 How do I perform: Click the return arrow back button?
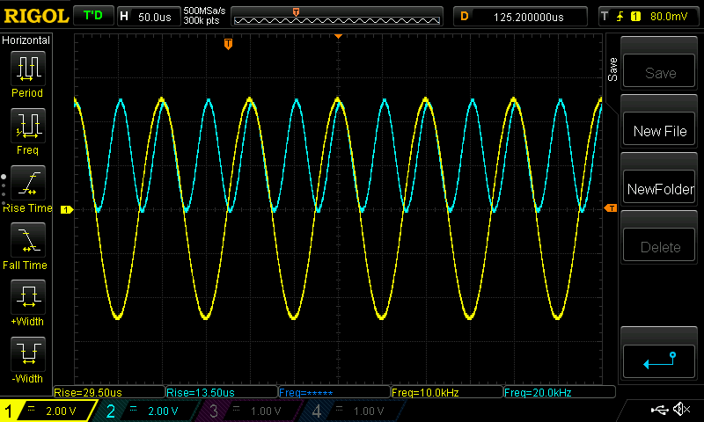coord(659,360)
